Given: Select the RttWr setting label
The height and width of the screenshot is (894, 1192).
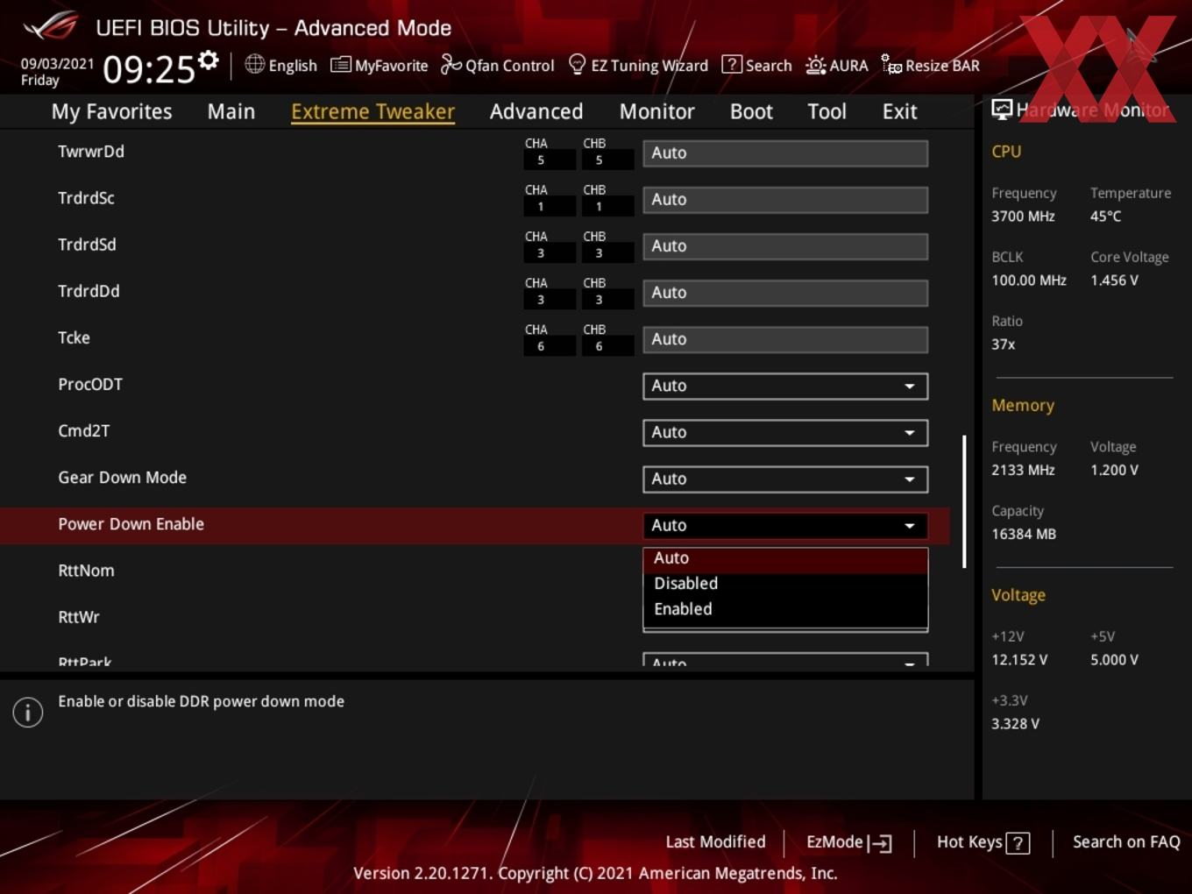Looking at the screenshot, I should 79,617.
